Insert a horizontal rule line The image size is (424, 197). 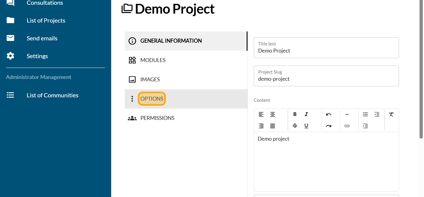point(347,115)
